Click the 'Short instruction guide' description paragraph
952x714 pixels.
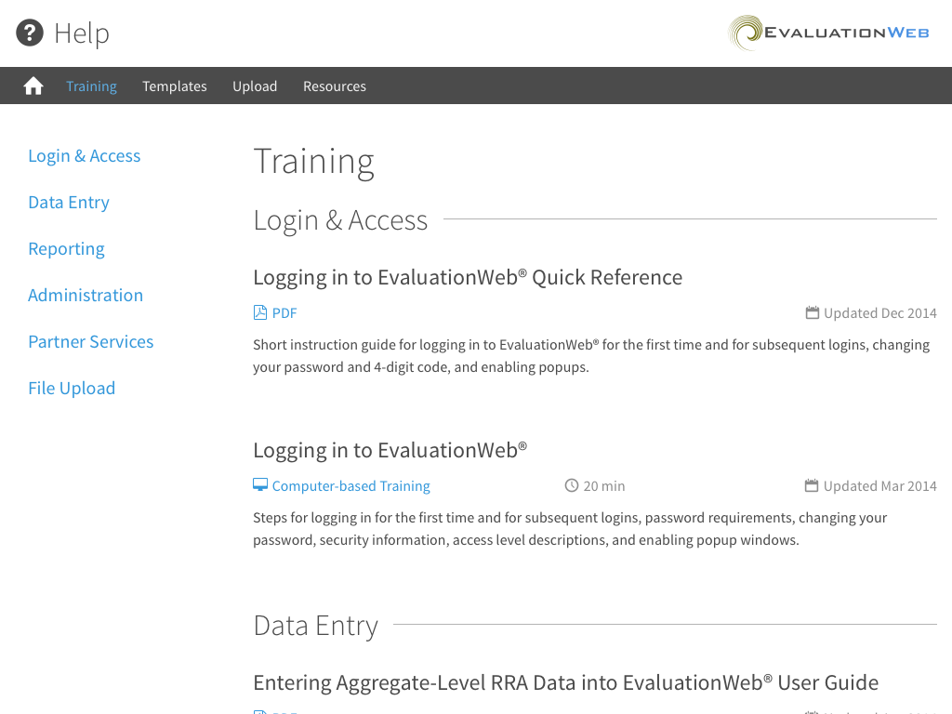[x=591, y=356]
